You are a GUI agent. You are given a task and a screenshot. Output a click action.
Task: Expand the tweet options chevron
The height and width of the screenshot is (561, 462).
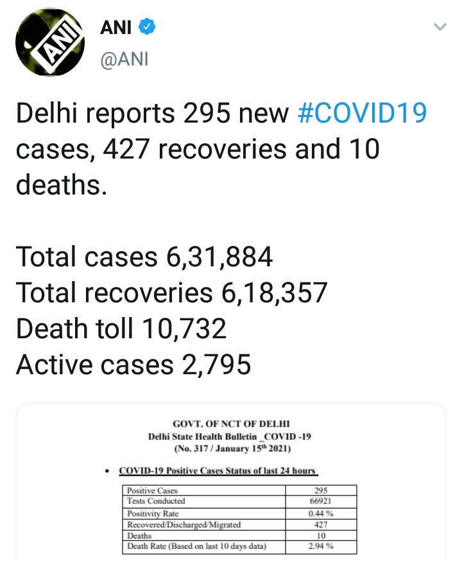pyautogui.click(x=440, y=27)
